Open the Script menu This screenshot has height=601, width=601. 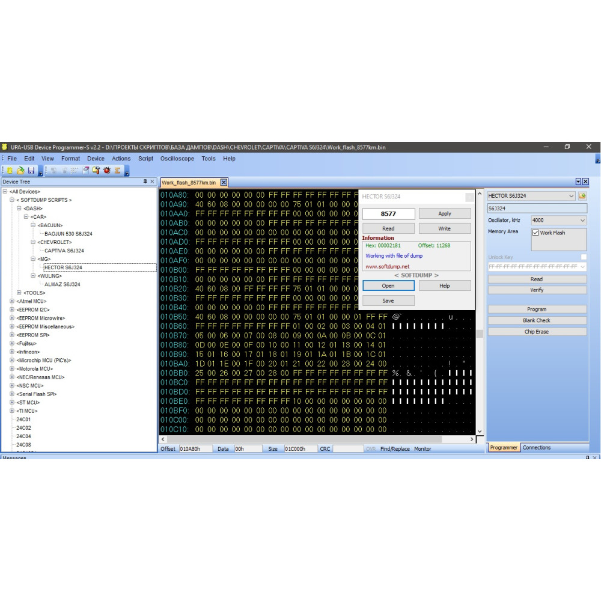(x=145, y=159)
